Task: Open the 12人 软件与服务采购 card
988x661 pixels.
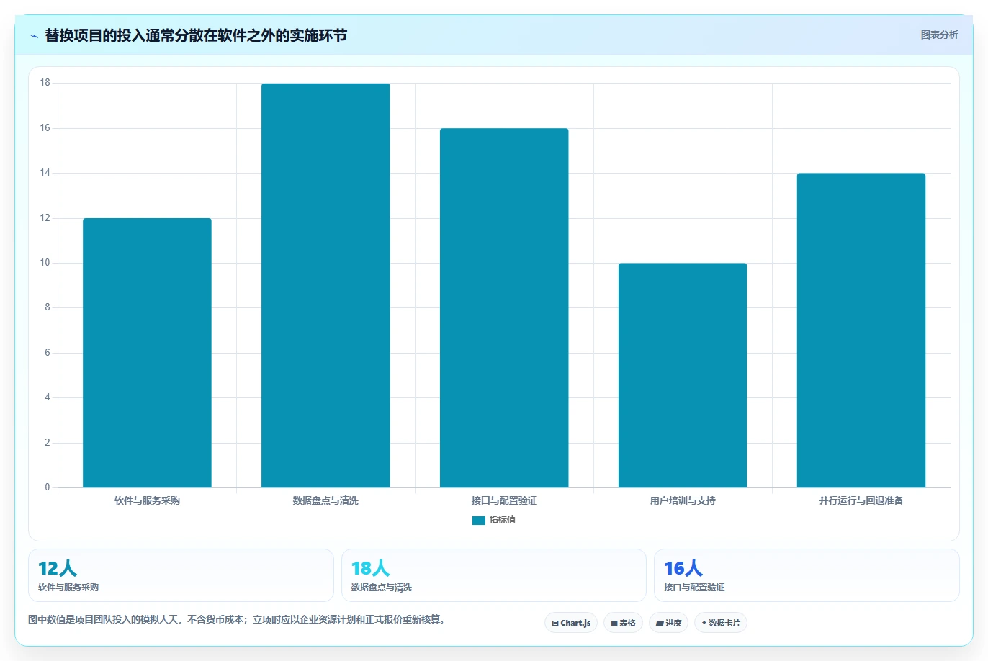Action: tap(181, 575)
